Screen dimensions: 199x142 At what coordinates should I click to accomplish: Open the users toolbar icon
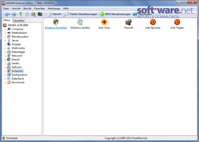[33, 14]
